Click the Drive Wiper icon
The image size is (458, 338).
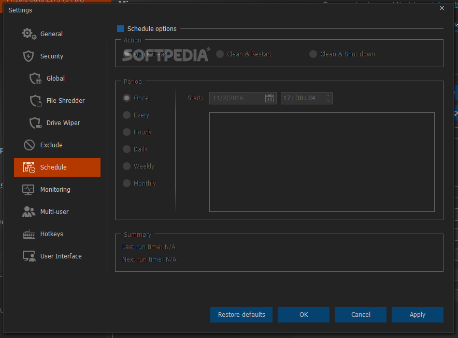tap(36, 122)
